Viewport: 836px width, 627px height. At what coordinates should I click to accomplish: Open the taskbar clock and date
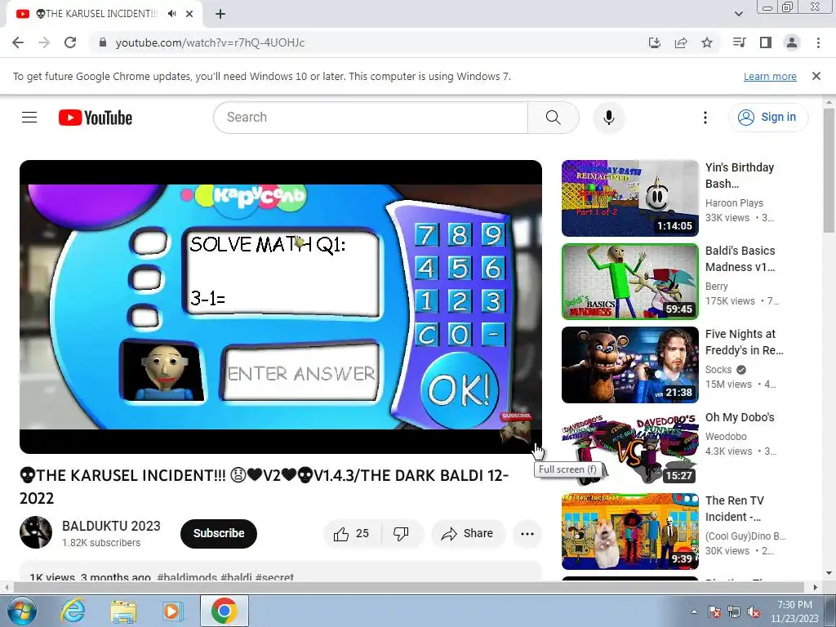[794, 611]
